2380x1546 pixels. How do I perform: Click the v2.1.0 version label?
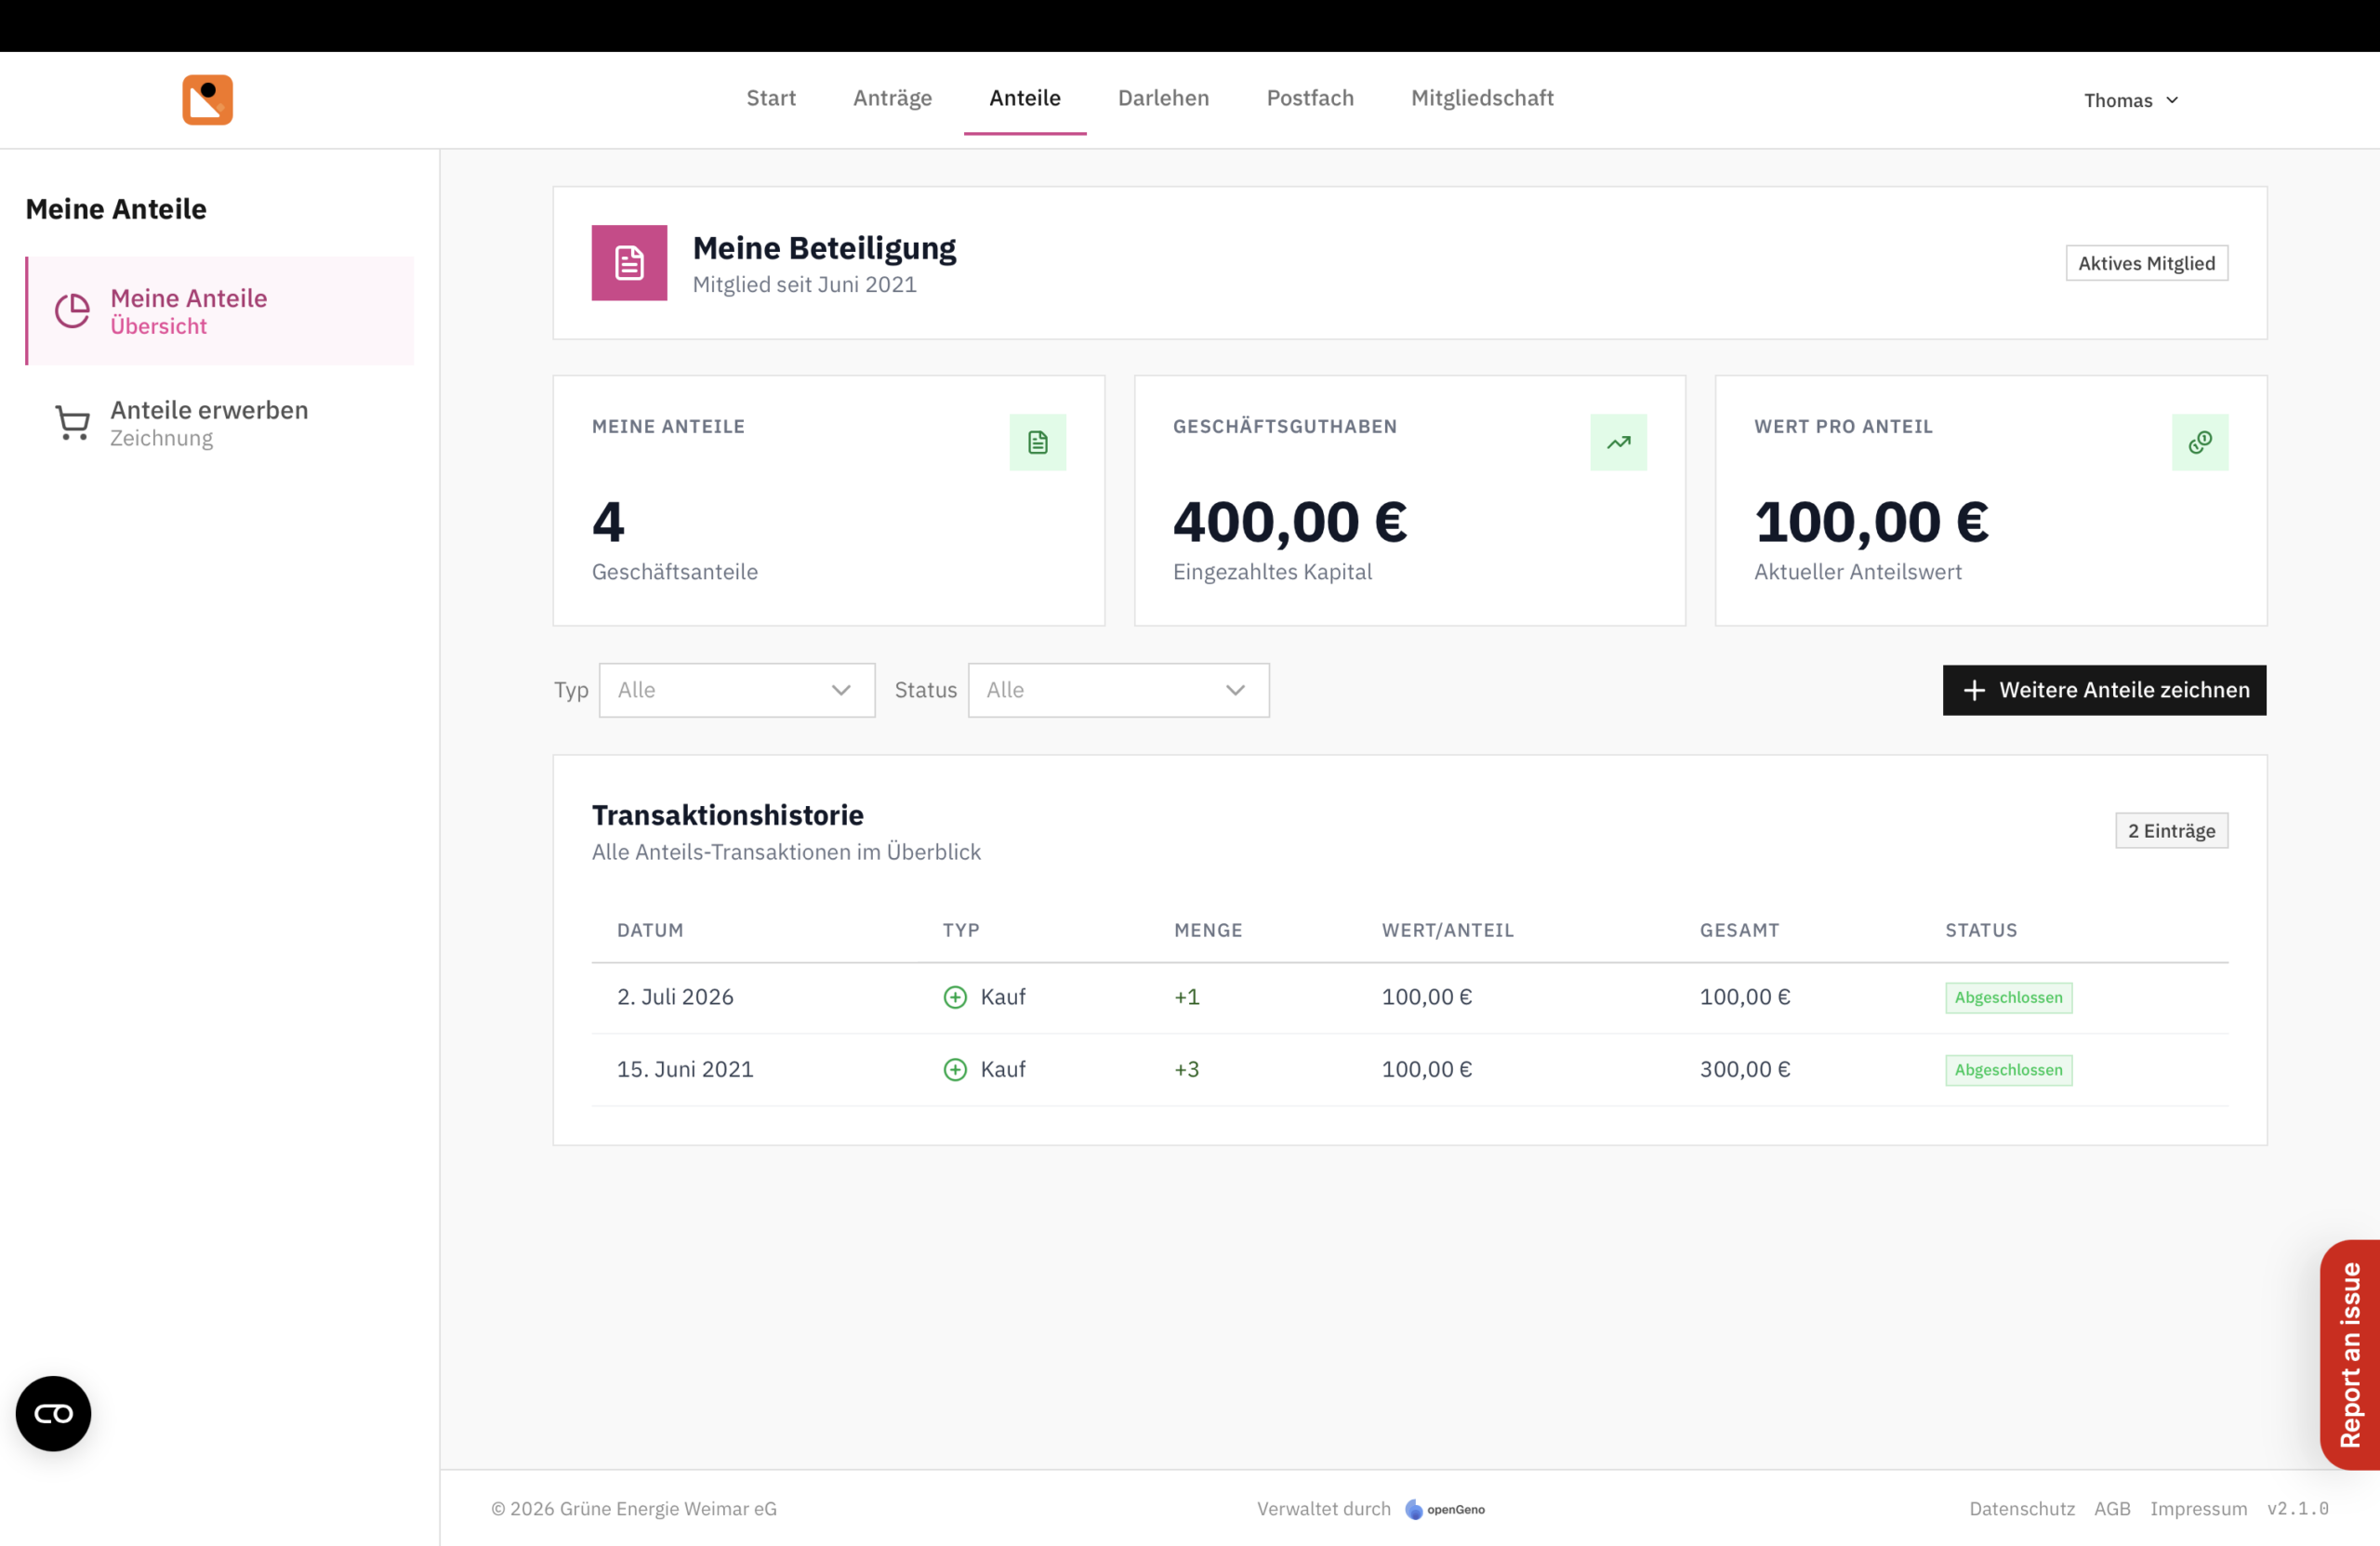[x=2297, y=1509]
